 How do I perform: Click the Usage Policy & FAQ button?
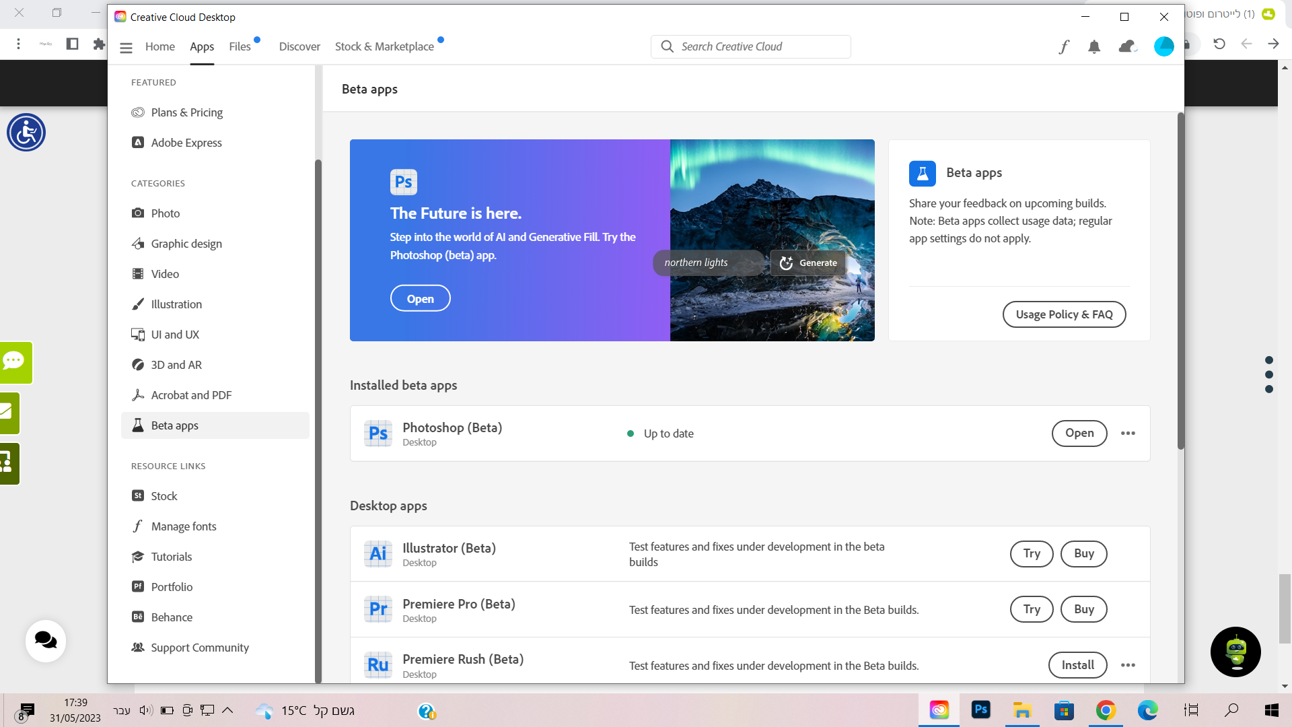pos(1064,314)
